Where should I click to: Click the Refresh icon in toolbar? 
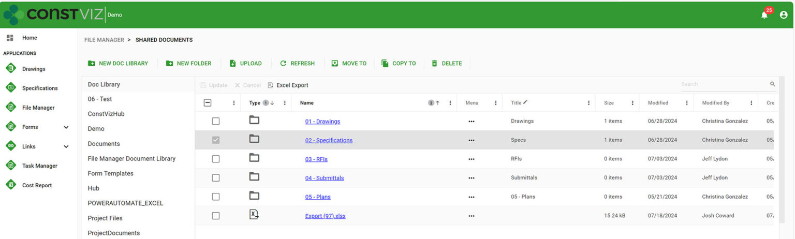[283, 64]
